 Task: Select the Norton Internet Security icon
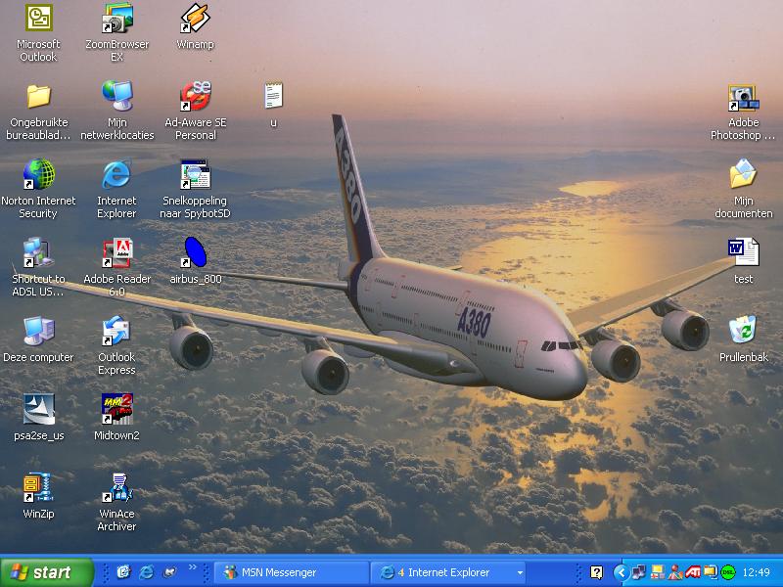click(38, 175)
